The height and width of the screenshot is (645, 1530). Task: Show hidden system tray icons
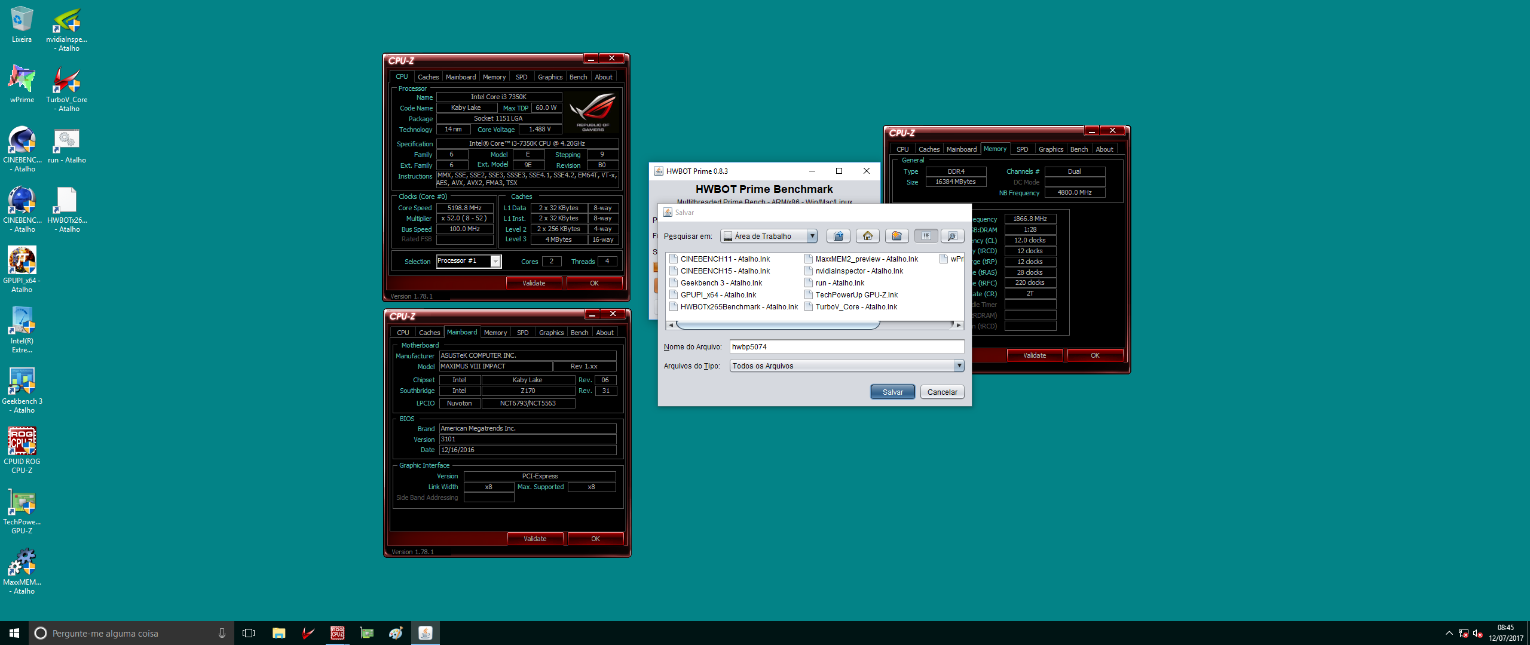pyautogui.click(x=1449, y=633)
